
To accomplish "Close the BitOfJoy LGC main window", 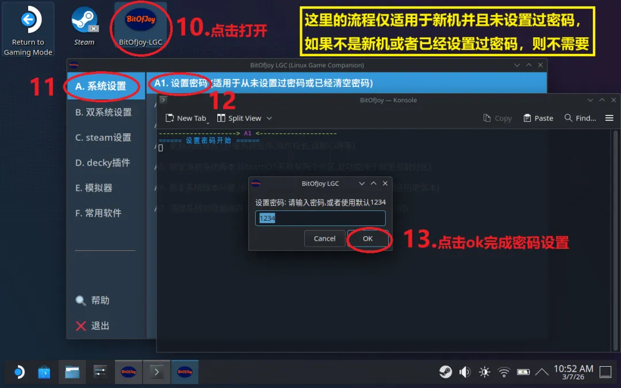I will pos(540,65).
